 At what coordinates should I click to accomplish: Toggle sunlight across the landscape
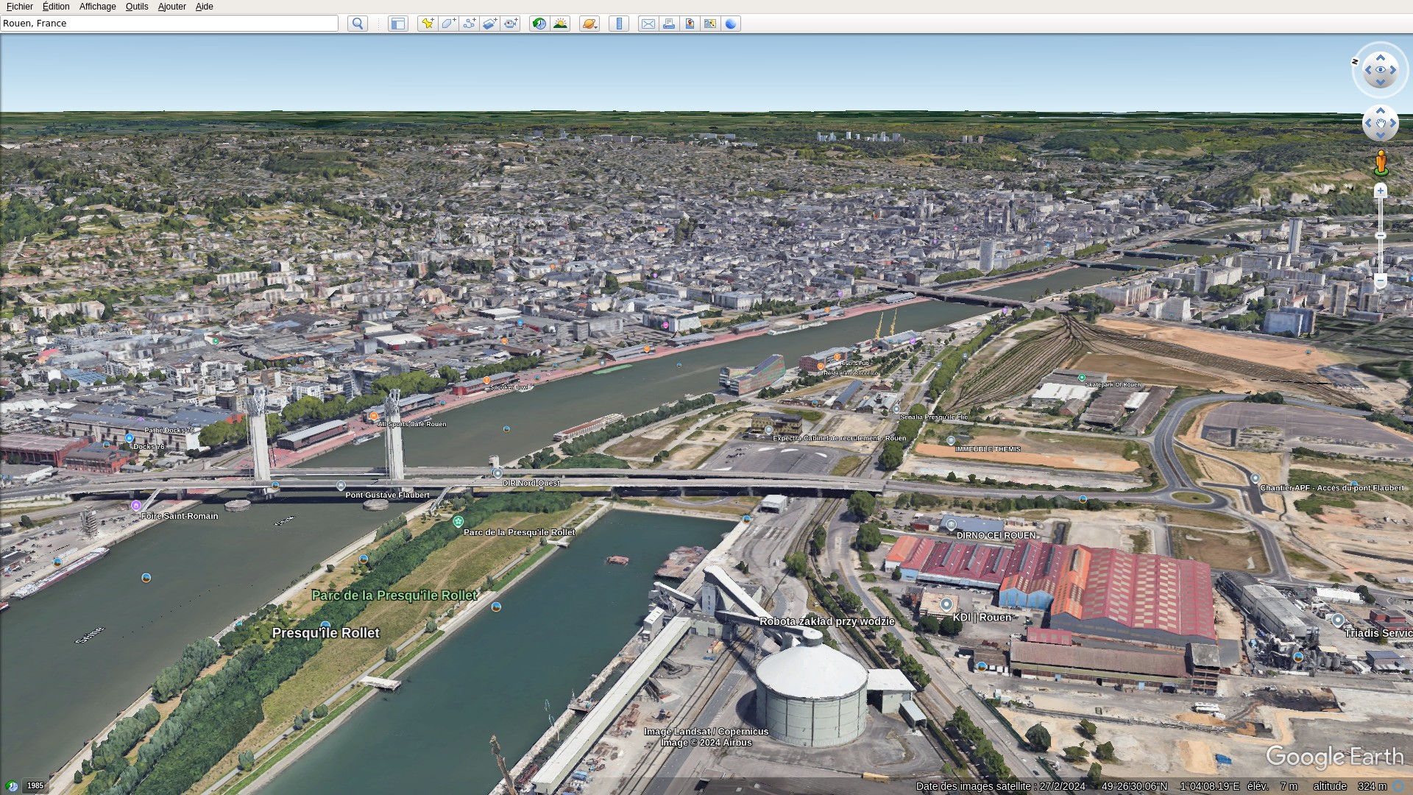point(560,24)
